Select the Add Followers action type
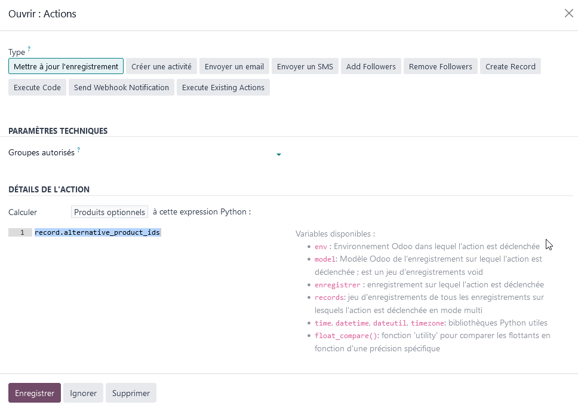 (371, 66)
